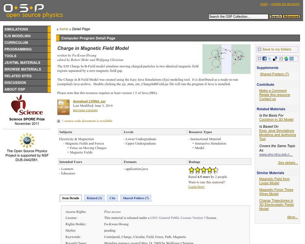Open the EJS Modeling menu

(x=27, y=36)
